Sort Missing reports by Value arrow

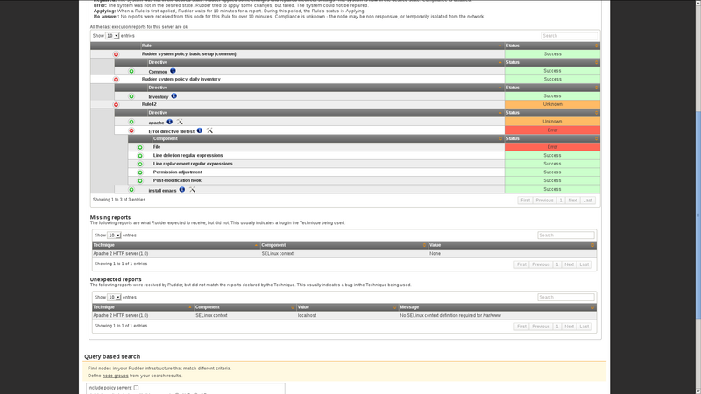click(x=593, y=245)
